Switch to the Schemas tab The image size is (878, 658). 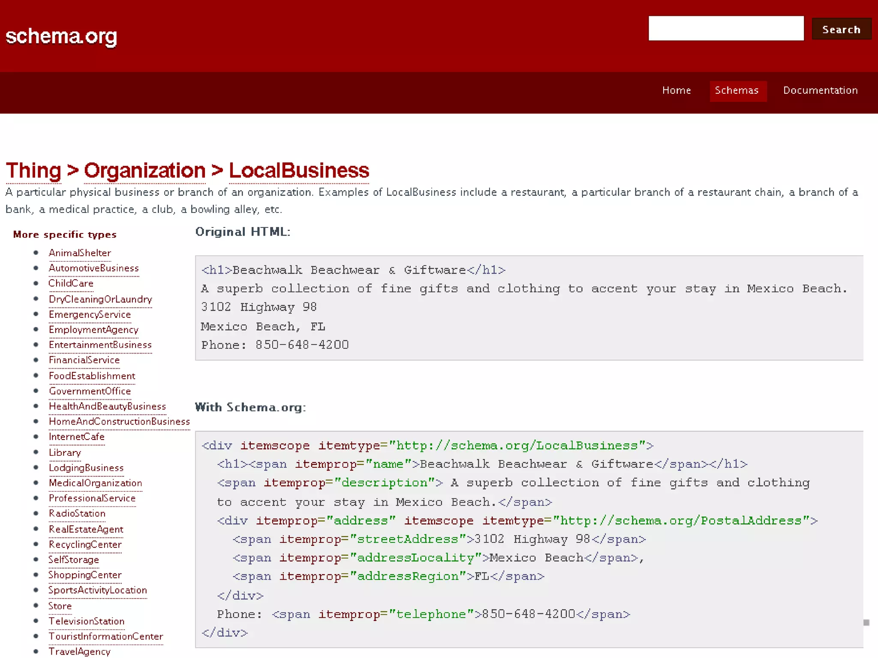tap(737, 90)
